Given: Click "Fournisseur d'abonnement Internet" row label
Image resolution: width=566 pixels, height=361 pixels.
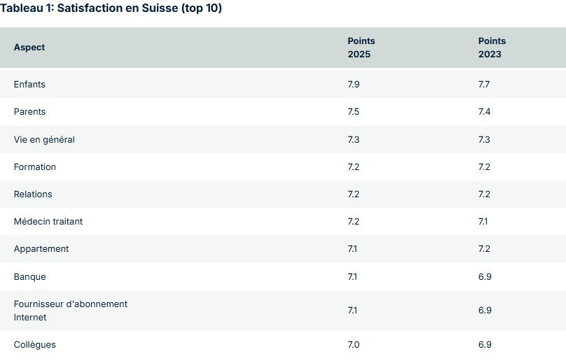Looking at the screenshot, I should (70, 311).
